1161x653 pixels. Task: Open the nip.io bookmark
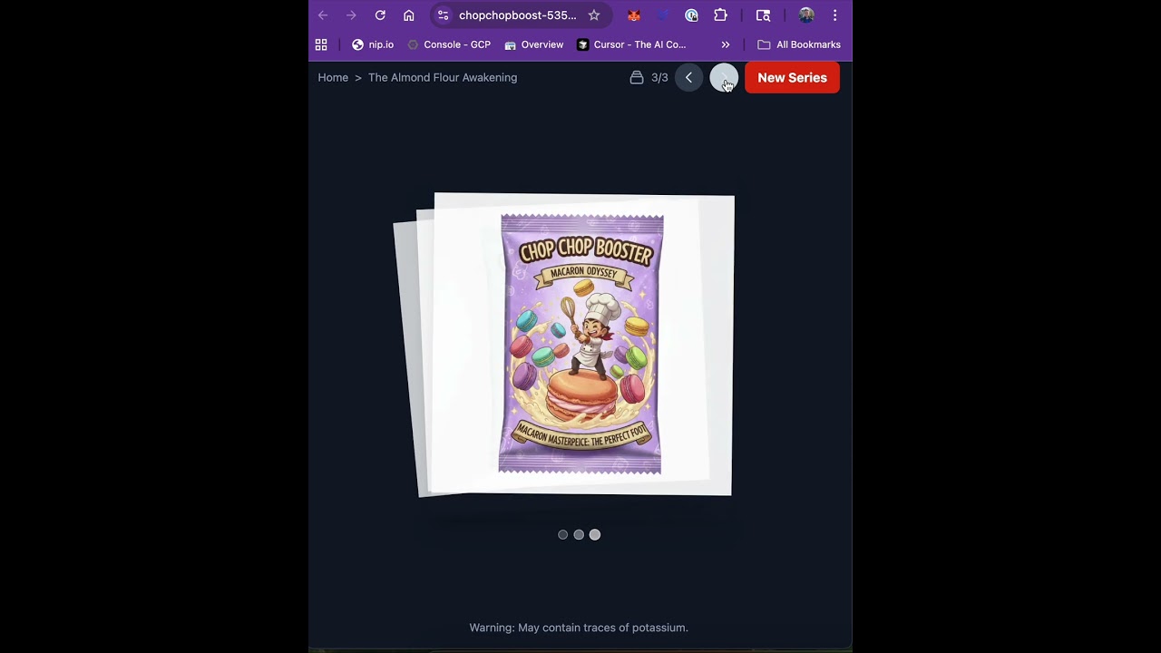click(x=373, y=44)
